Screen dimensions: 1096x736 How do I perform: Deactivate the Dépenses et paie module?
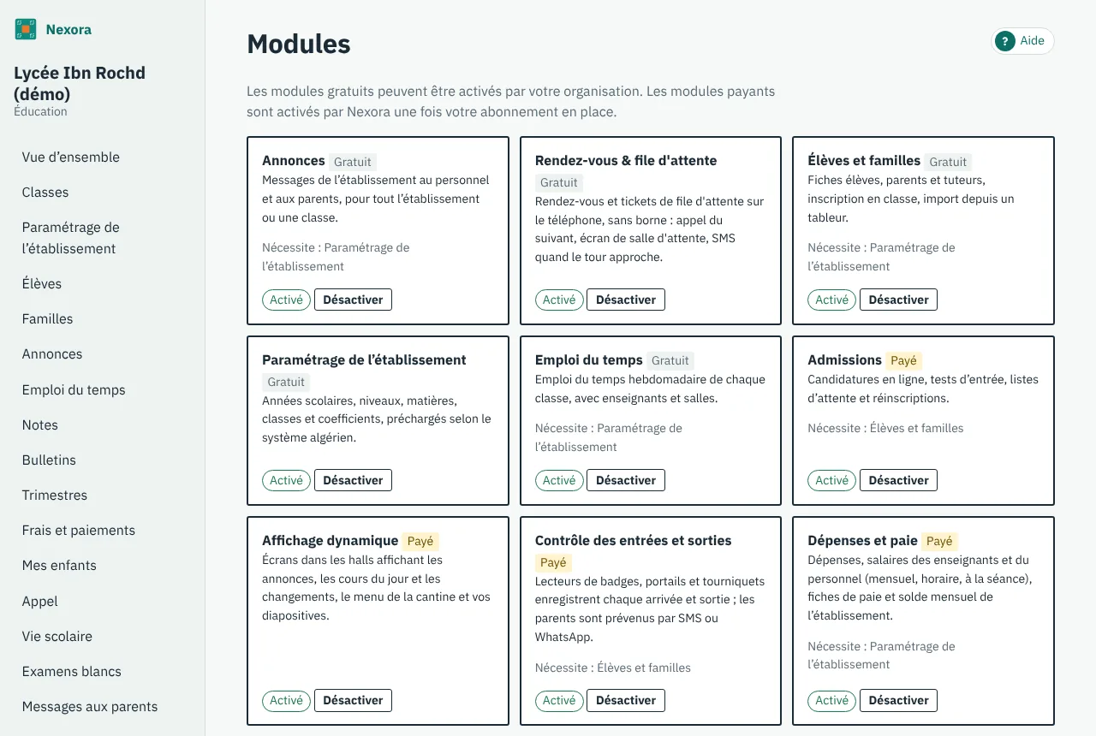[x=898, y=700]
